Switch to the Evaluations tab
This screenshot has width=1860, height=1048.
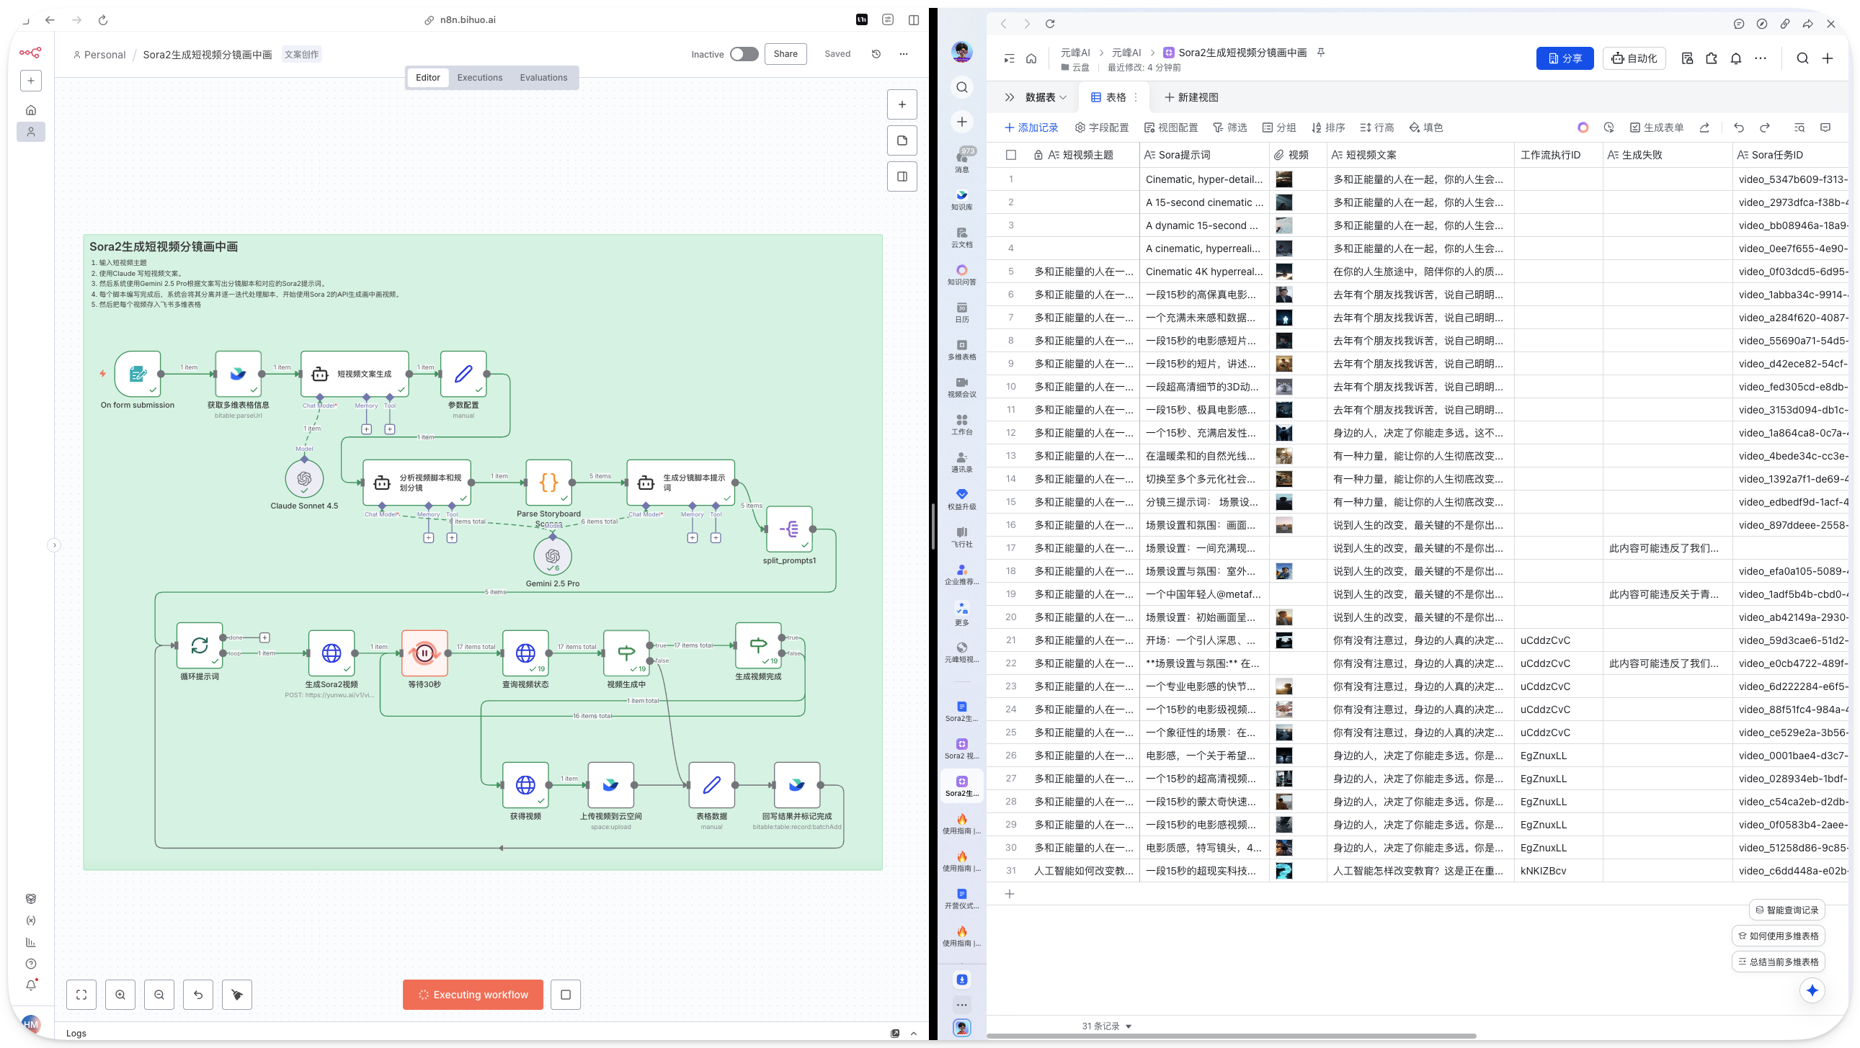click(x=543, y=77)
